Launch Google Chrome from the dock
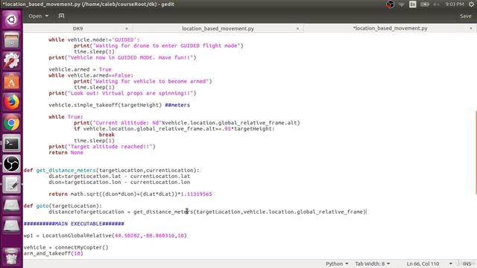The width and height of the screenshot is (477, 268). pos(11,123)
